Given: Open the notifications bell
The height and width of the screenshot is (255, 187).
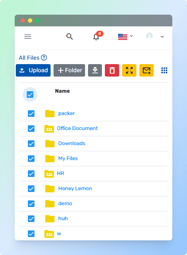Looking at the screenshot, I should point(96,37).
